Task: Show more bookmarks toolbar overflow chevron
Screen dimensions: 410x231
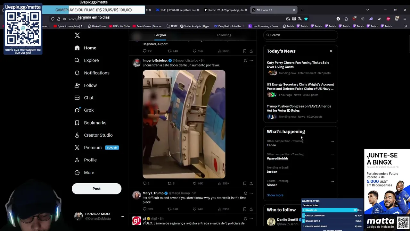Action: pyautogui.click(x=406, y=26)
